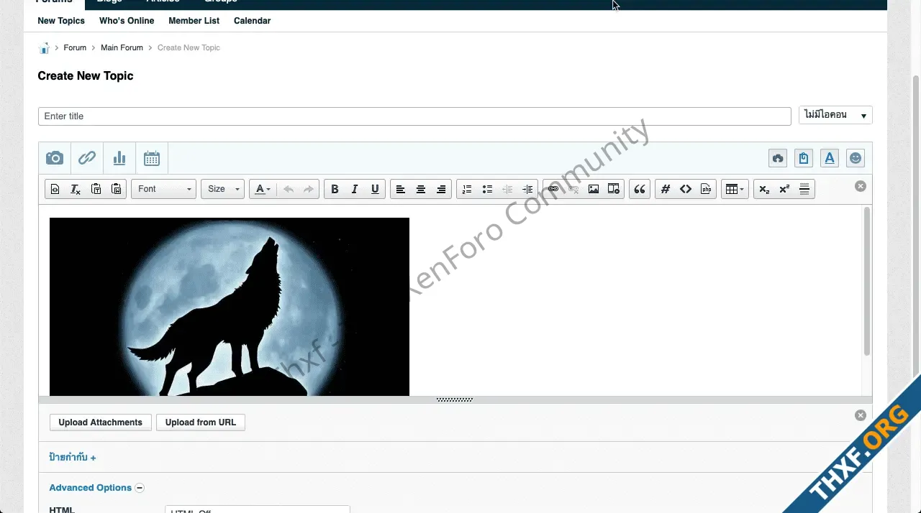Click the cloud upload icon
The image size is (921, 513).
click(778, 158)
